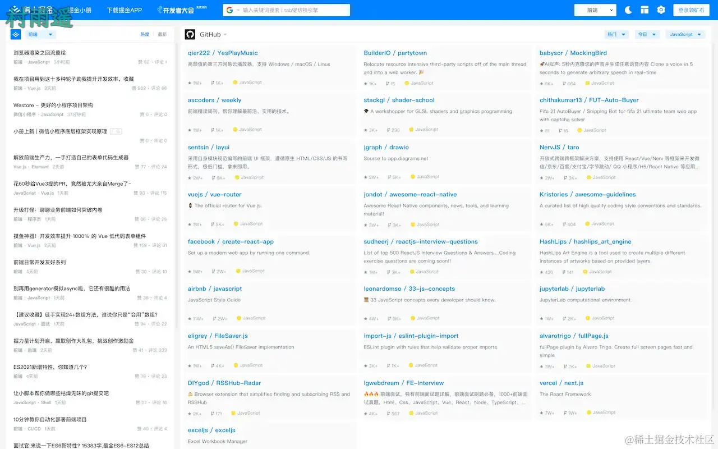The image size is (718, 449).
Task: Open the JavaScript language filter dropdown
Action: click(685, 34)
